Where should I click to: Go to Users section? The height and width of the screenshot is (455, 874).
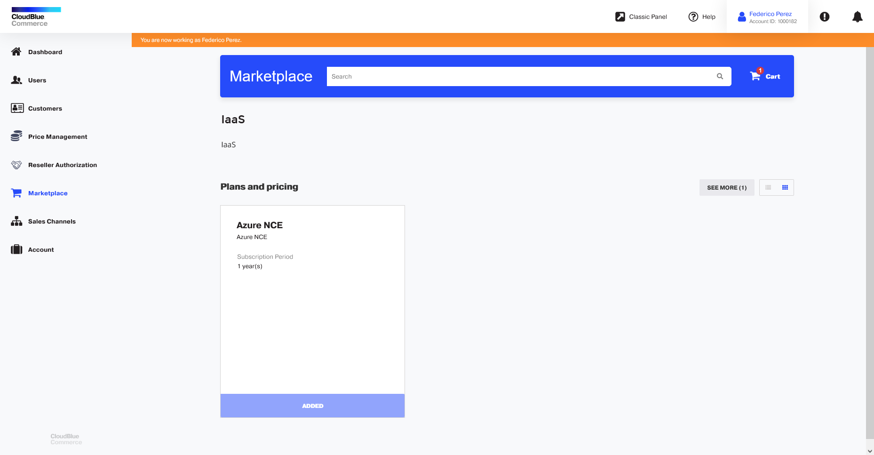[x=37, y=80]
